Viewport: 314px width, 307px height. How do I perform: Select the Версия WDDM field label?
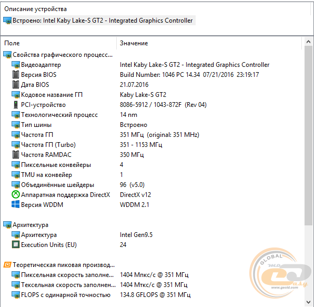42,205
